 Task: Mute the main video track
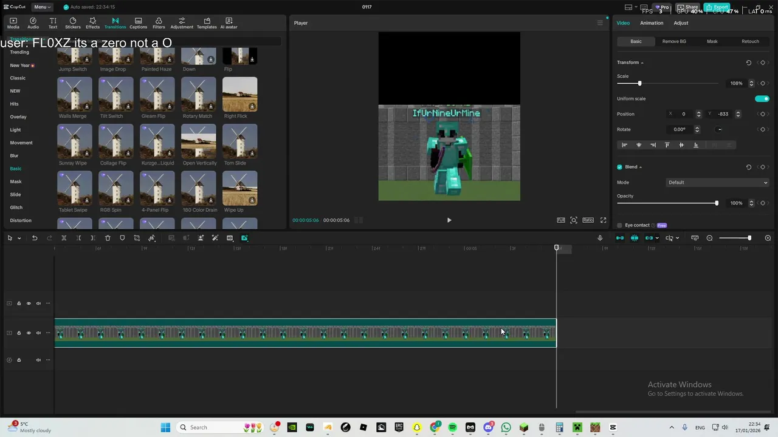[38, 333]
